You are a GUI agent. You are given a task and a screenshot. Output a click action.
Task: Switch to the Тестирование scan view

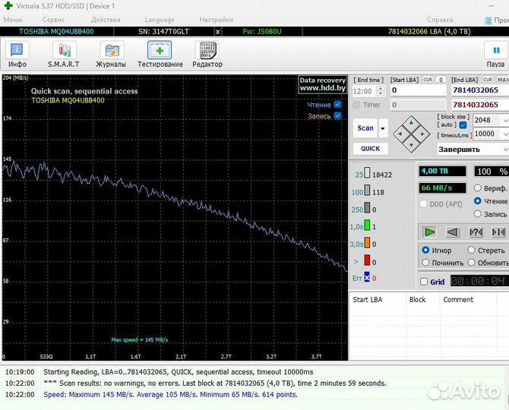coord(160,54)
